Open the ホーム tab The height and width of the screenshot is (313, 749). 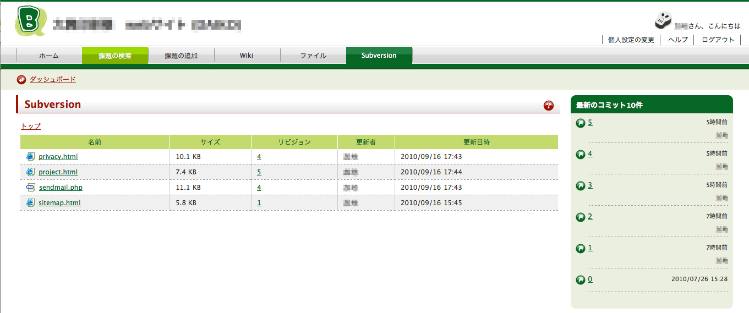49,56
